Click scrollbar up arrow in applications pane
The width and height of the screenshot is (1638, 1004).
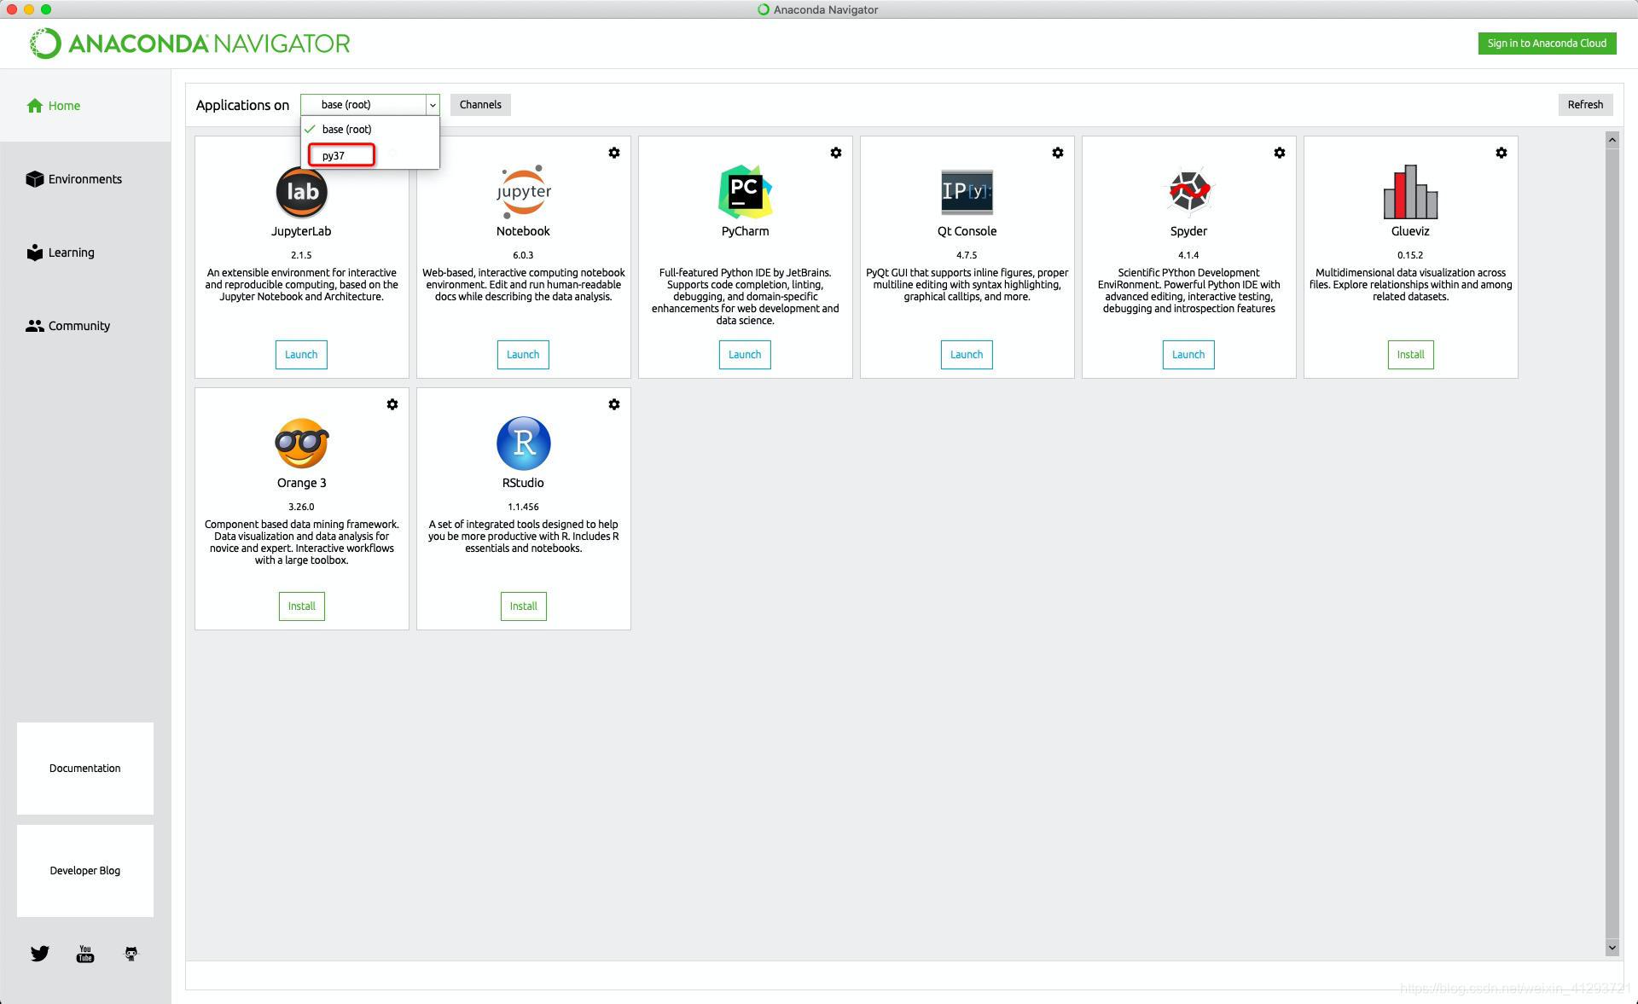coord(1612,139)
